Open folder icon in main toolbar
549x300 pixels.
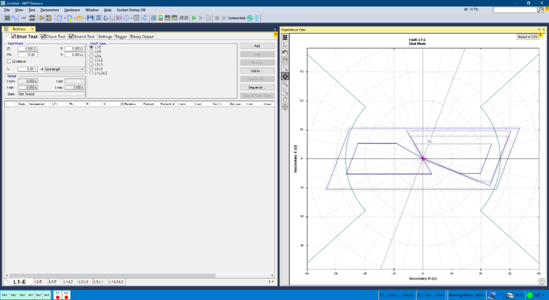point(79,18)
